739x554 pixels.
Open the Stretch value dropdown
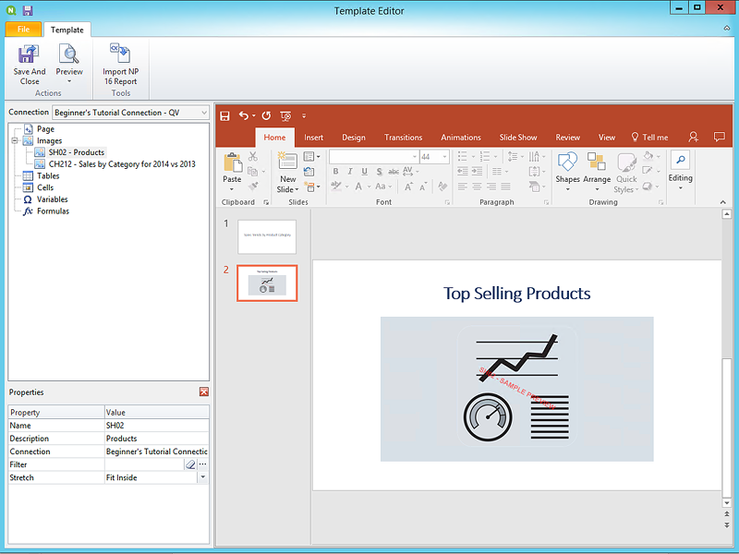202,477
